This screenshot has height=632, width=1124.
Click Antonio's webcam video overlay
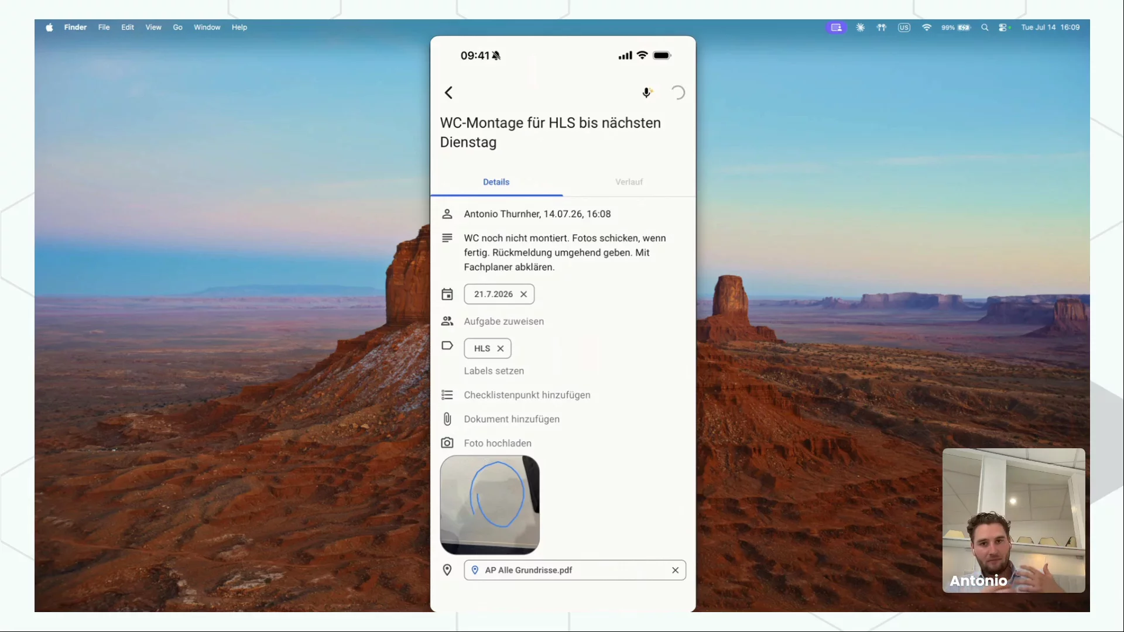pyautogui.click(x=1014, y=521)
